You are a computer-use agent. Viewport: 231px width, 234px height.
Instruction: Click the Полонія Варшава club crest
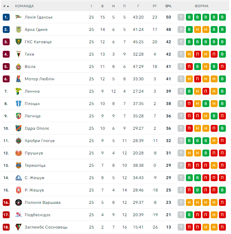(19, 202)
